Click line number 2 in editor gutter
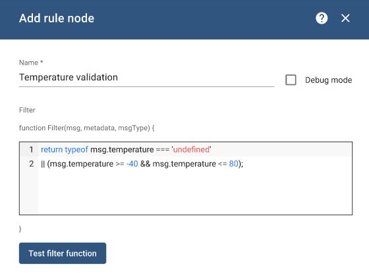Image resolution: width=369 pixels, height=279 pixels. click(32, 164)
